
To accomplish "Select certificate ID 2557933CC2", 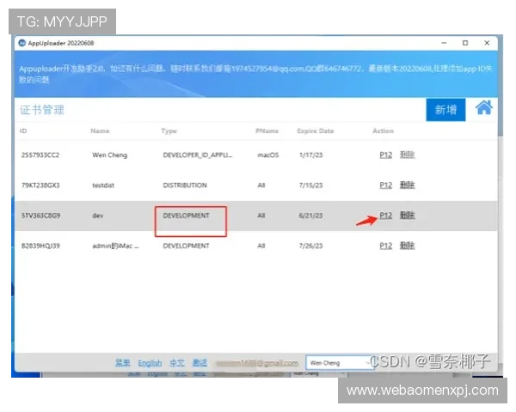I will pos(40,154).
